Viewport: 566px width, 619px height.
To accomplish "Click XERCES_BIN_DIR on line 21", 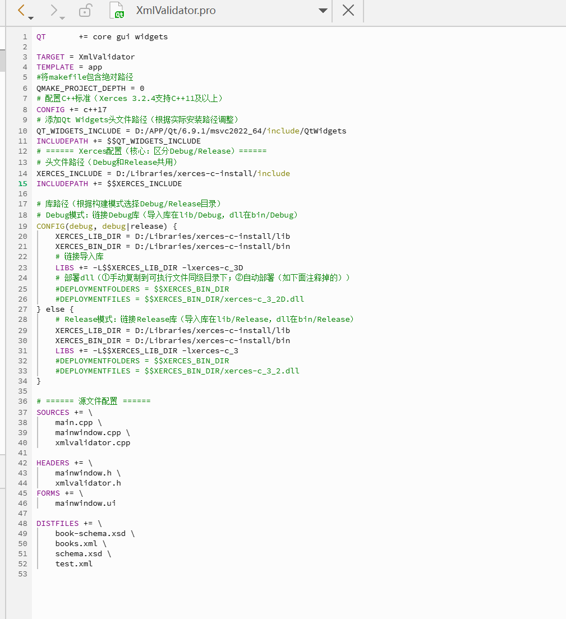I will [x=88, y=246].
